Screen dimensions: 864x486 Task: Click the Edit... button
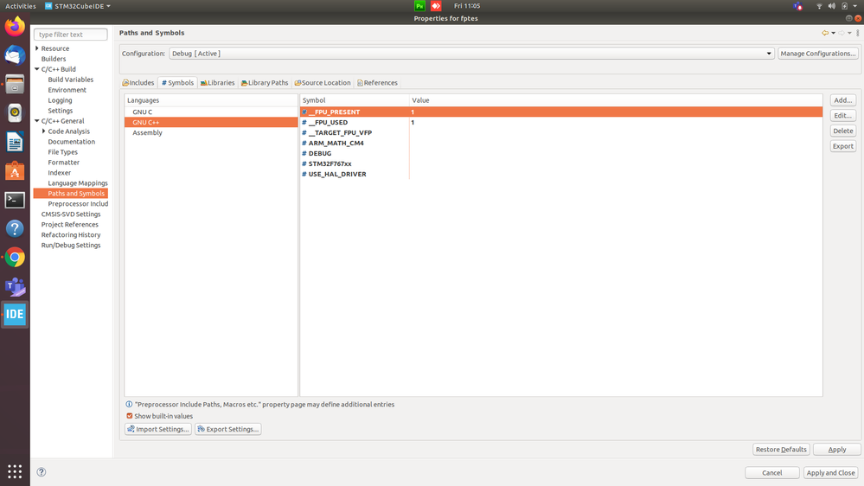tap(843, 116)
